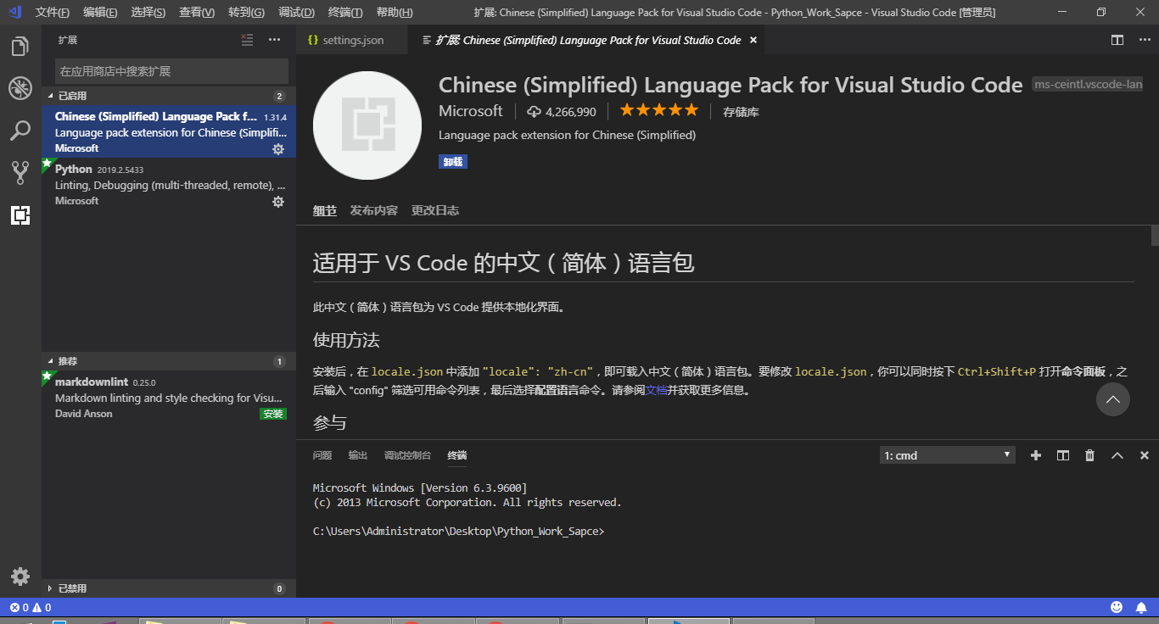
Task: Collapse the 推荐 section
Action: click(x=169, y=361)
